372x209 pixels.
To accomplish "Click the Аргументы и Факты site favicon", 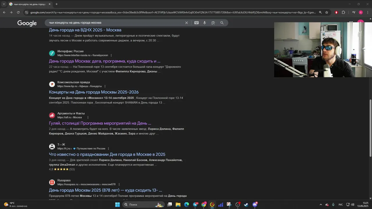I will click(x=52, y=115).
